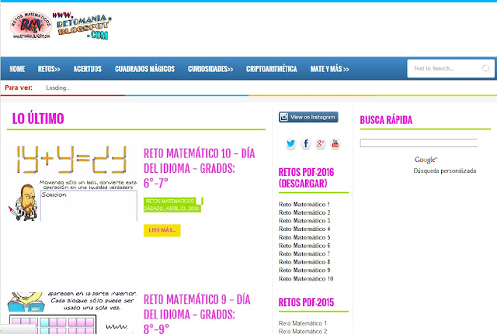Open the CUADRADOS MÁGICOS menu item
Screen dimensions: 497x334
coord(144,69)
